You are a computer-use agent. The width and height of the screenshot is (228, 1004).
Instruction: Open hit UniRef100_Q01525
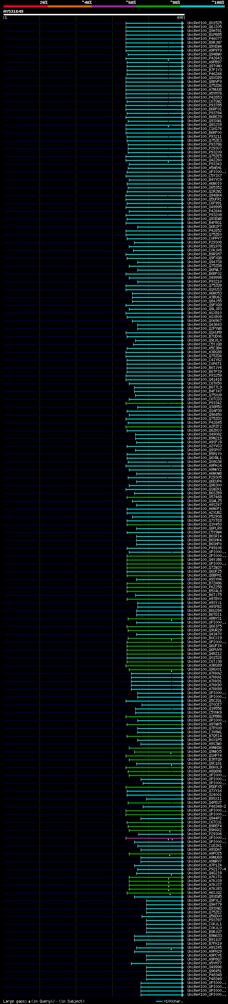(x=204, y=23)
